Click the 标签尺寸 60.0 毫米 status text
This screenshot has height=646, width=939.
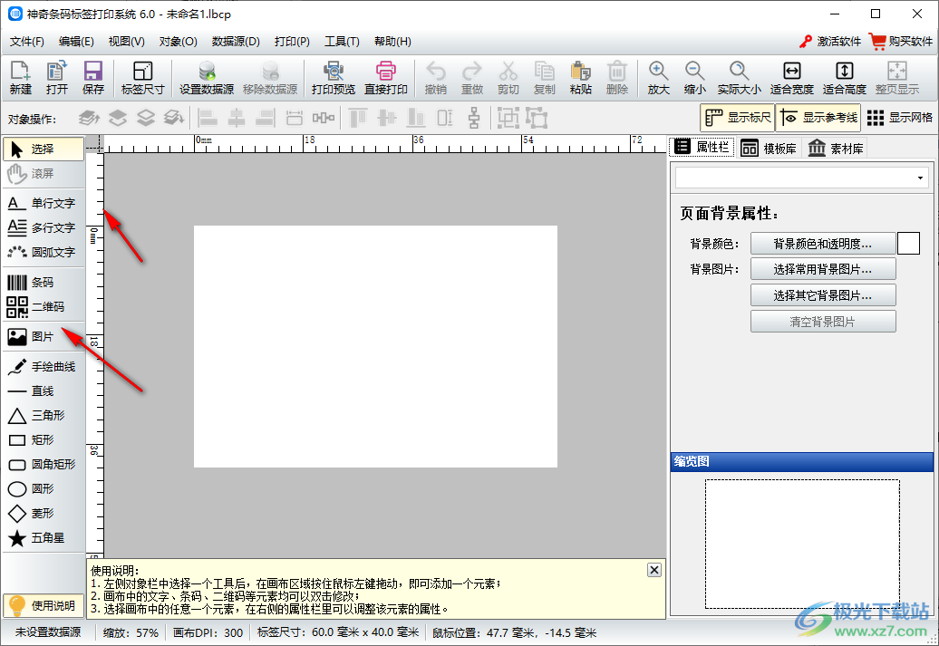coord(338,632)
